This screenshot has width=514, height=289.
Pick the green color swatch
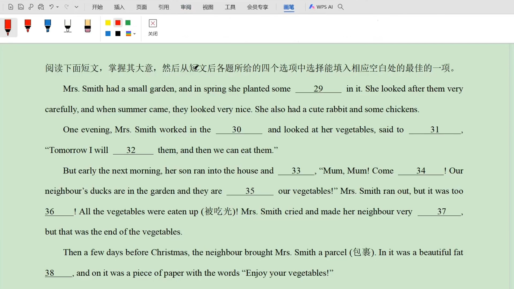(x=128, y=23)
